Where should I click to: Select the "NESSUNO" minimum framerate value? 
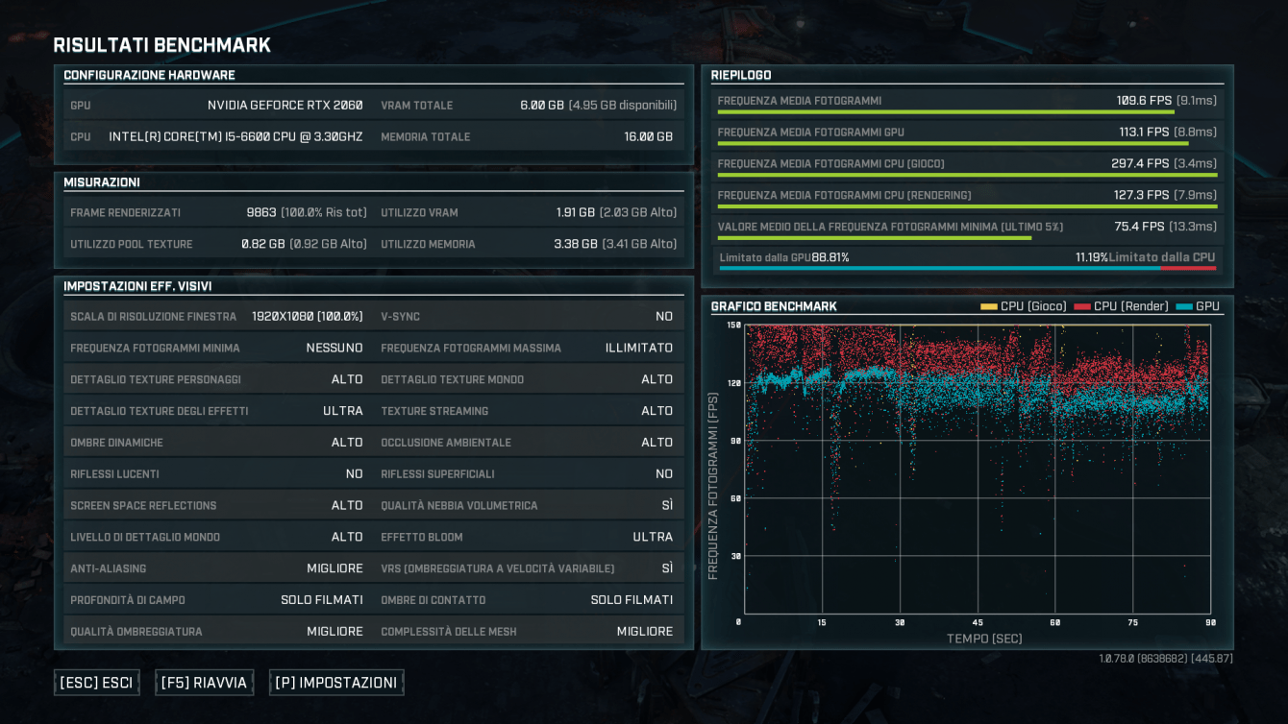[334, 349]
